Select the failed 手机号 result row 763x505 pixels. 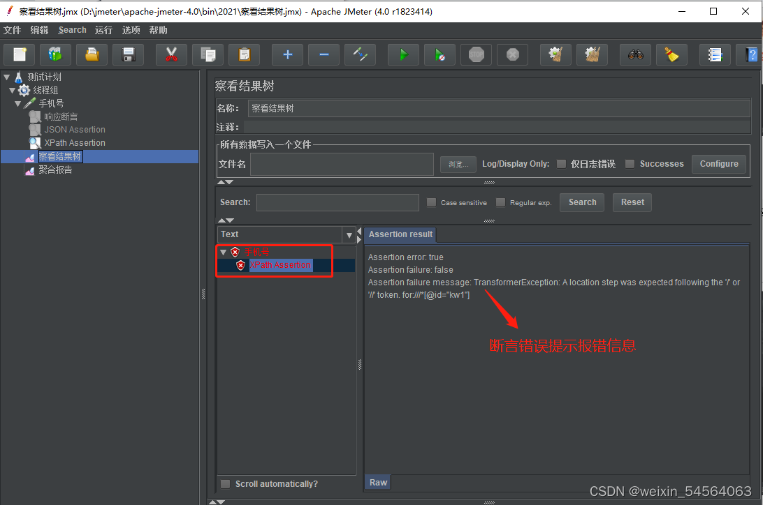pos(256,252)
